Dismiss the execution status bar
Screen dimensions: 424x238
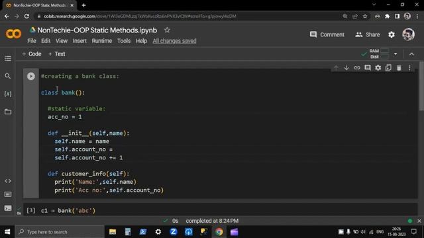point(419,221)
